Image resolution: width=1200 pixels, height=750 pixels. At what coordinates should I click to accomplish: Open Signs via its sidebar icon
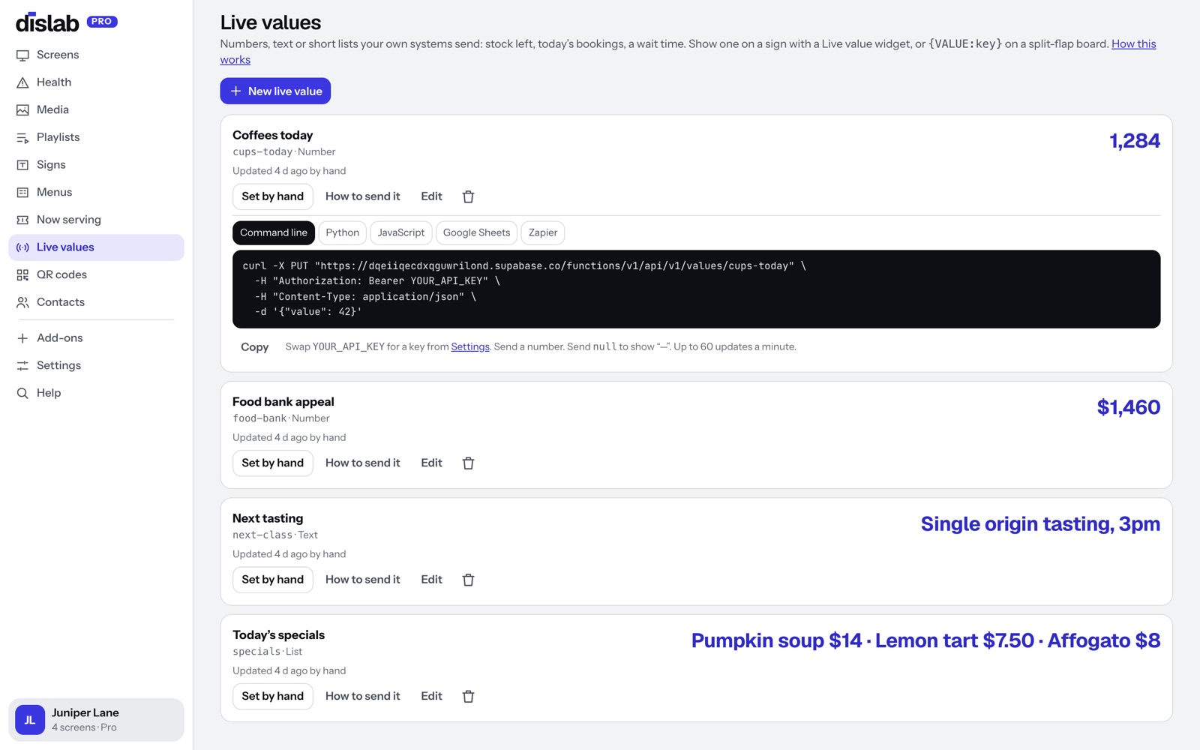point(22,165)
